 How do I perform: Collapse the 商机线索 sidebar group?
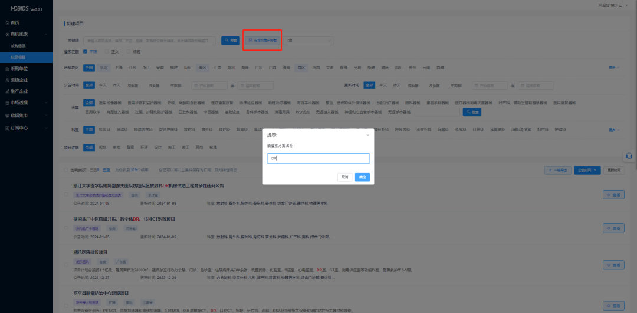pyautogui.click(x=27, y=35)
